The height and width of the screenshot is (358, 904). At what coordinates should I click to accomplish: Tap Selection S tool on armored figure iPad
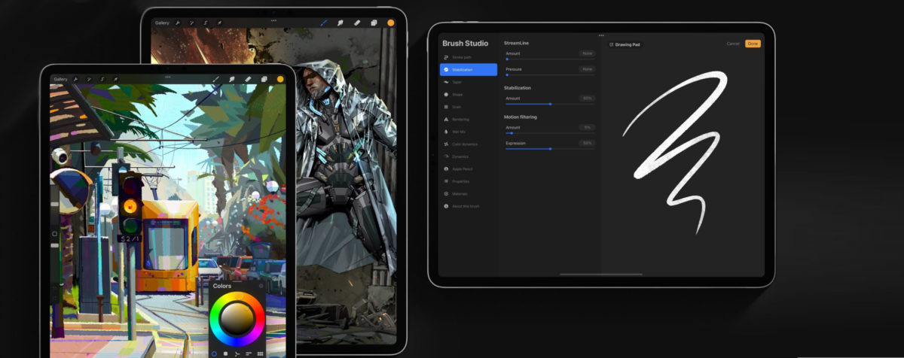(x=205, y=23)
